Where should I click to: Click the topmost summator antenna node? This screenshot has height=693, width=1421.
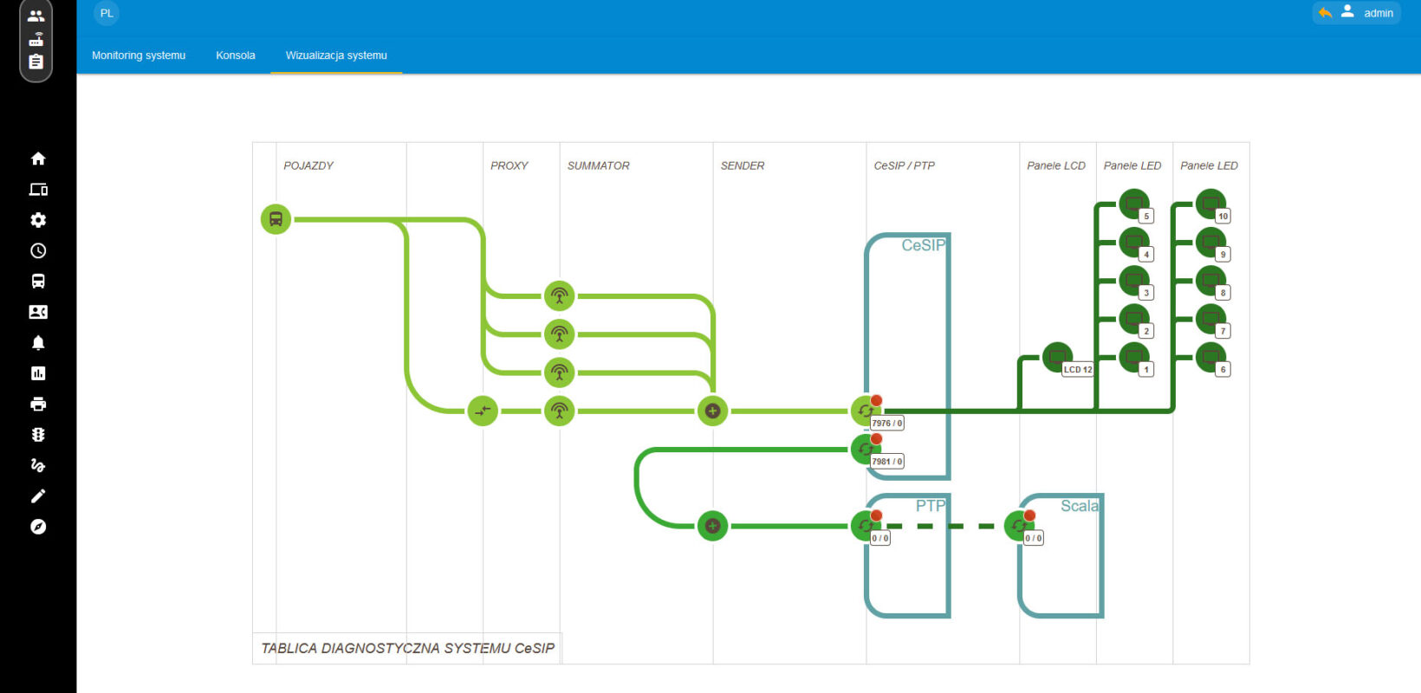coord(560,296)
